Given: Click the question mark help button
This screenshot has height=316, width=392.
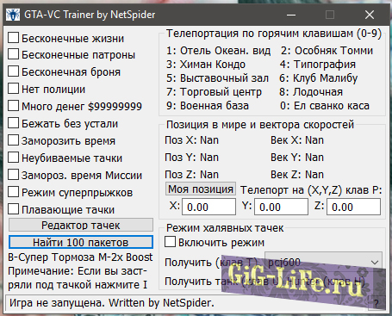Looking at the screenshot, I should coord(376,303).
